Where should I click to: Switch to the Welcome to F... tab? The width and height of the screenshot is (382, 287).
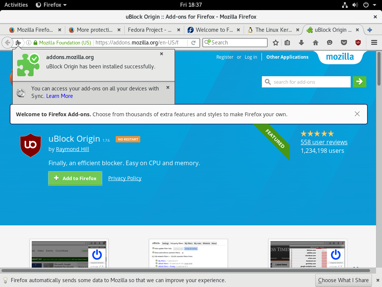[214, 30]
